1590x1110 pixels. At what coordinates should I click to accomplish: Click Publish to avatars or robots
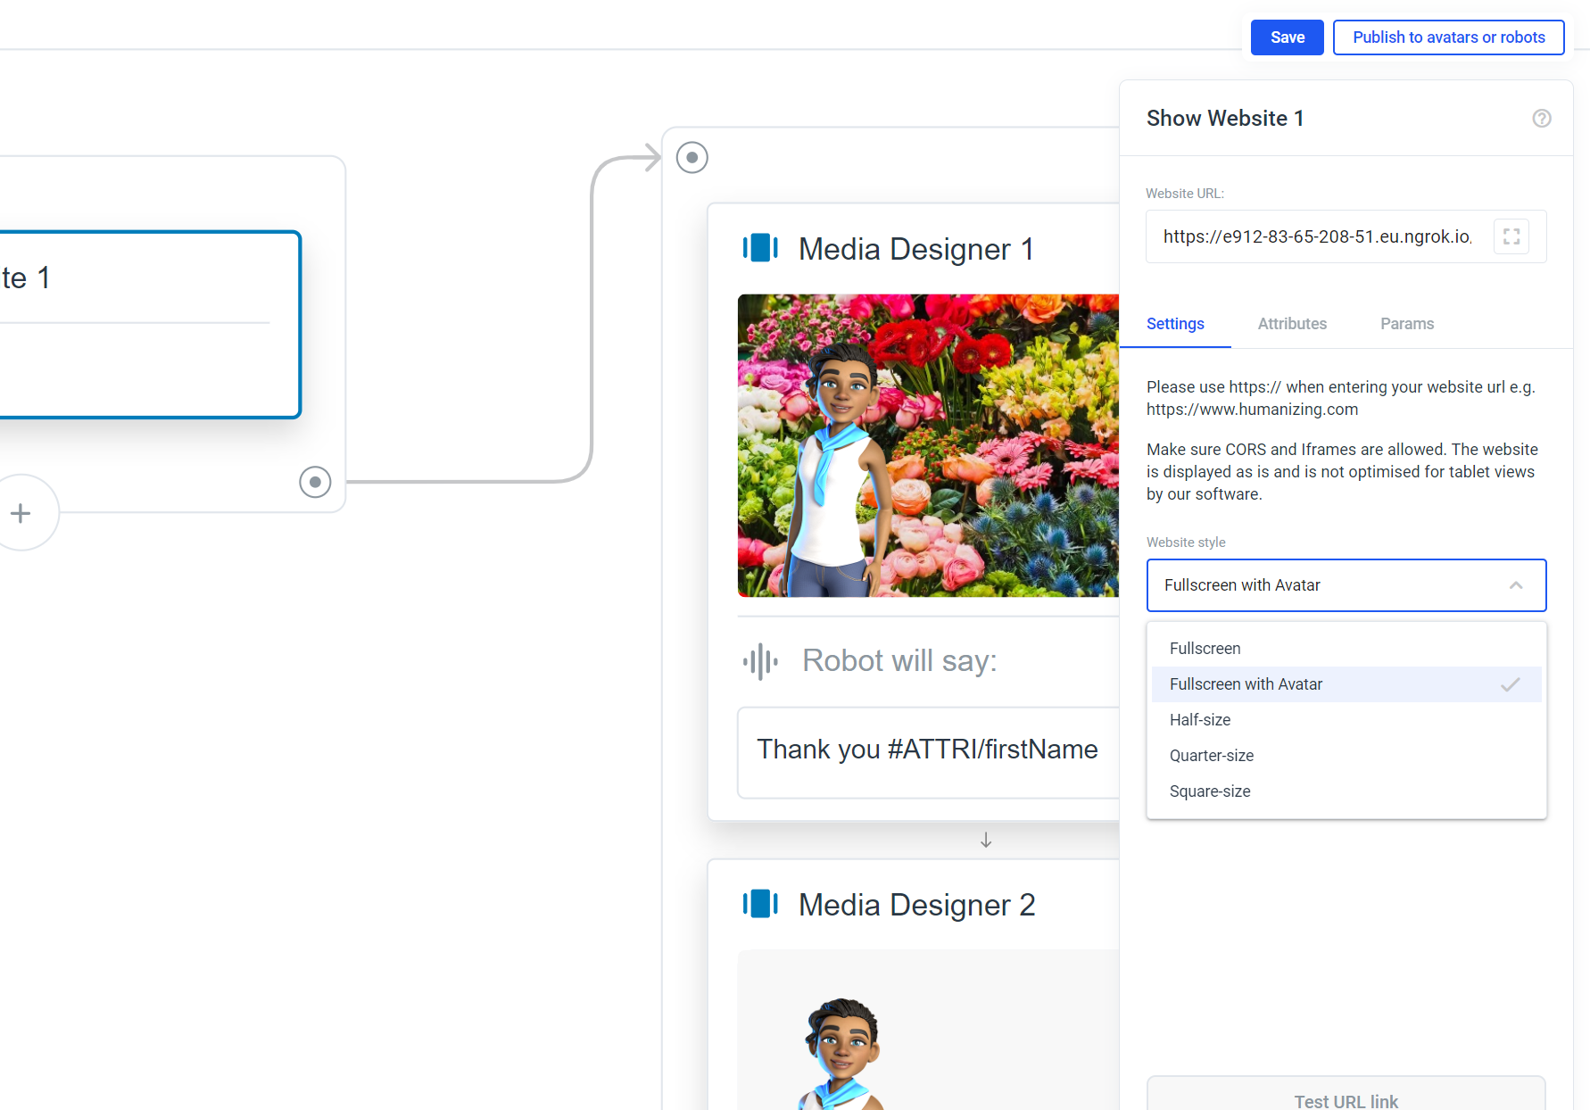[x=1448, y=37]
